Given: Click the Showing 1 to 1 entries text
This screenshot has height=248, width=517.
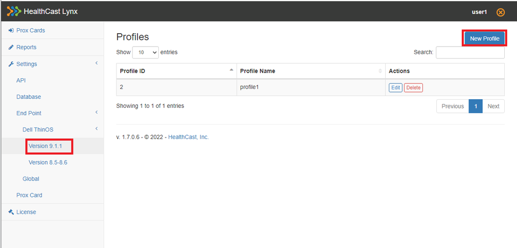Looking at the screenshot, I should (x=150, y=106).
